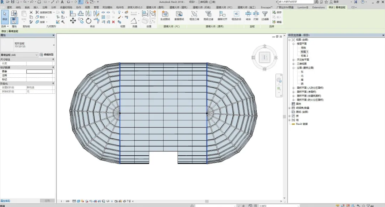This screenshot has width=385, height=207.
Task: Click the 编辑类型 button
Action: 47,55
